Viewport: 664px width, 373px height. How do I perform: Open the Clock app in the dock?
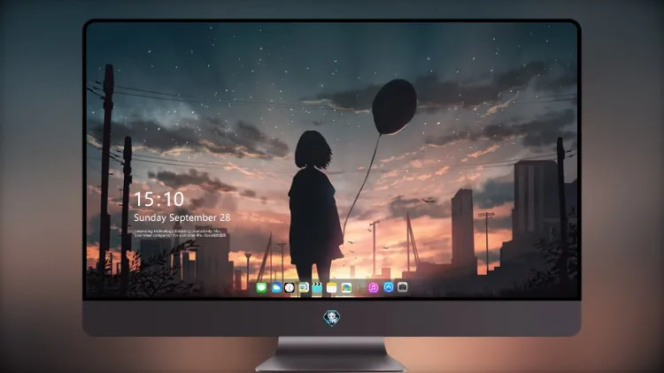pyautogui.click(x=290, y=288)
